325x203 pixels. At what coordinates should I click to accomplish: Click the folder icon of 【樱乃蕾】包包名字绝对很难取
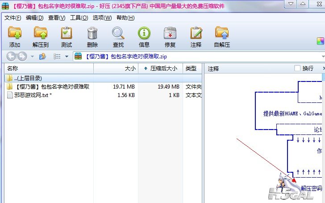point(9,86)
